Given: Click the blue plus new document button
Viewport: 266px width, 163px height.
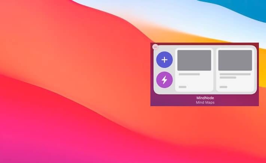Looking at the screenshot, I should click(x=164, y=60).
